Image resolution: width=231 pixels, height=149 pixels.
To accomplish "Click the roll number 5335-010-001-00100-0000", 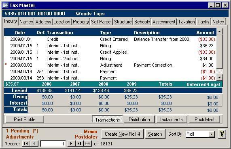I will 35,14.
